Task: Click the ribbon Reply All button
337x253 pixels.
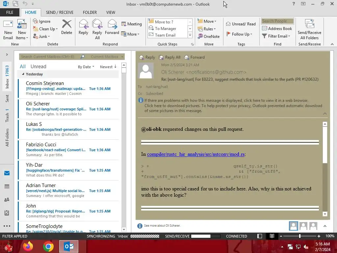Action: (97, 29)
